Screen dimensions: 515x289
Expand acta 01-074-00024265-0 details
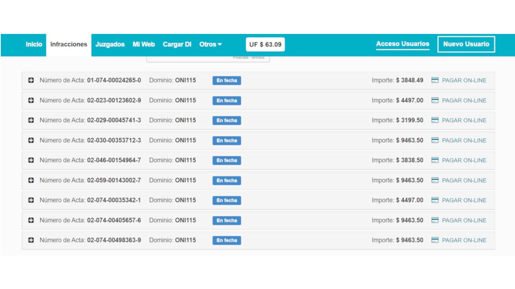(x=31, y=81)
